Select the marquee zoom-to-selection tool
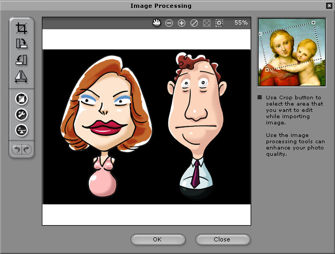Screen dimensions: 335x254 [x=219, y=23]
